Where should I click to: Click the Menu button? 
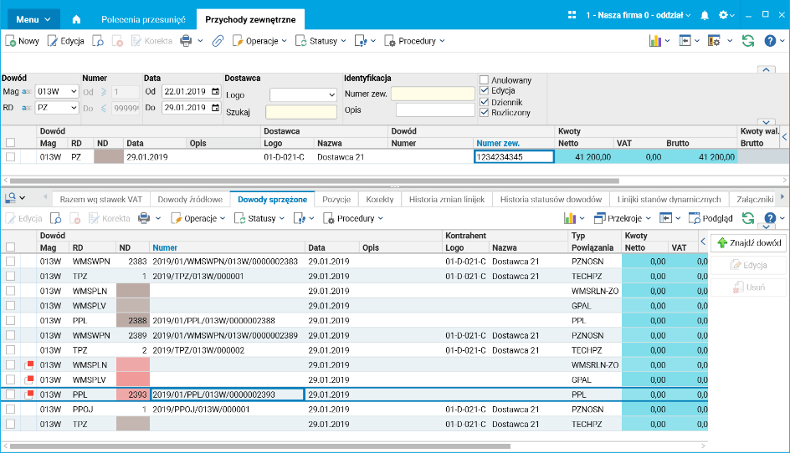[33, 18]
